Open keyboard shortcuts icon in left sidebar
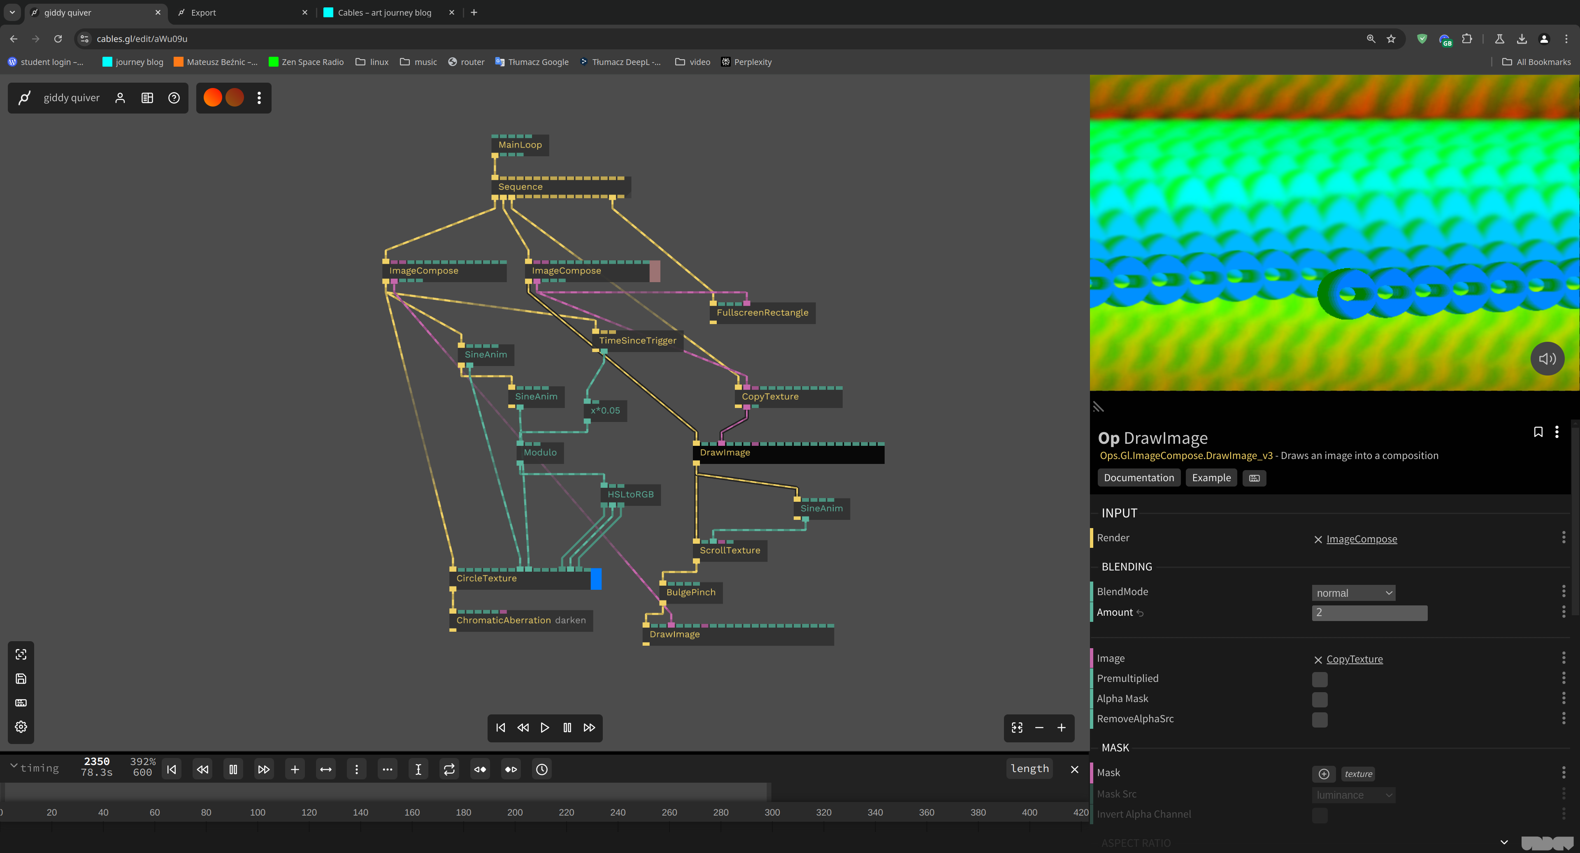 (x=21, y=703)
